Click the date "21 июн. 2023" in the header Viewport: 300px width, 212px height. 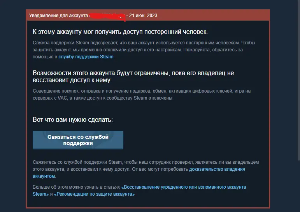point(143,16)
